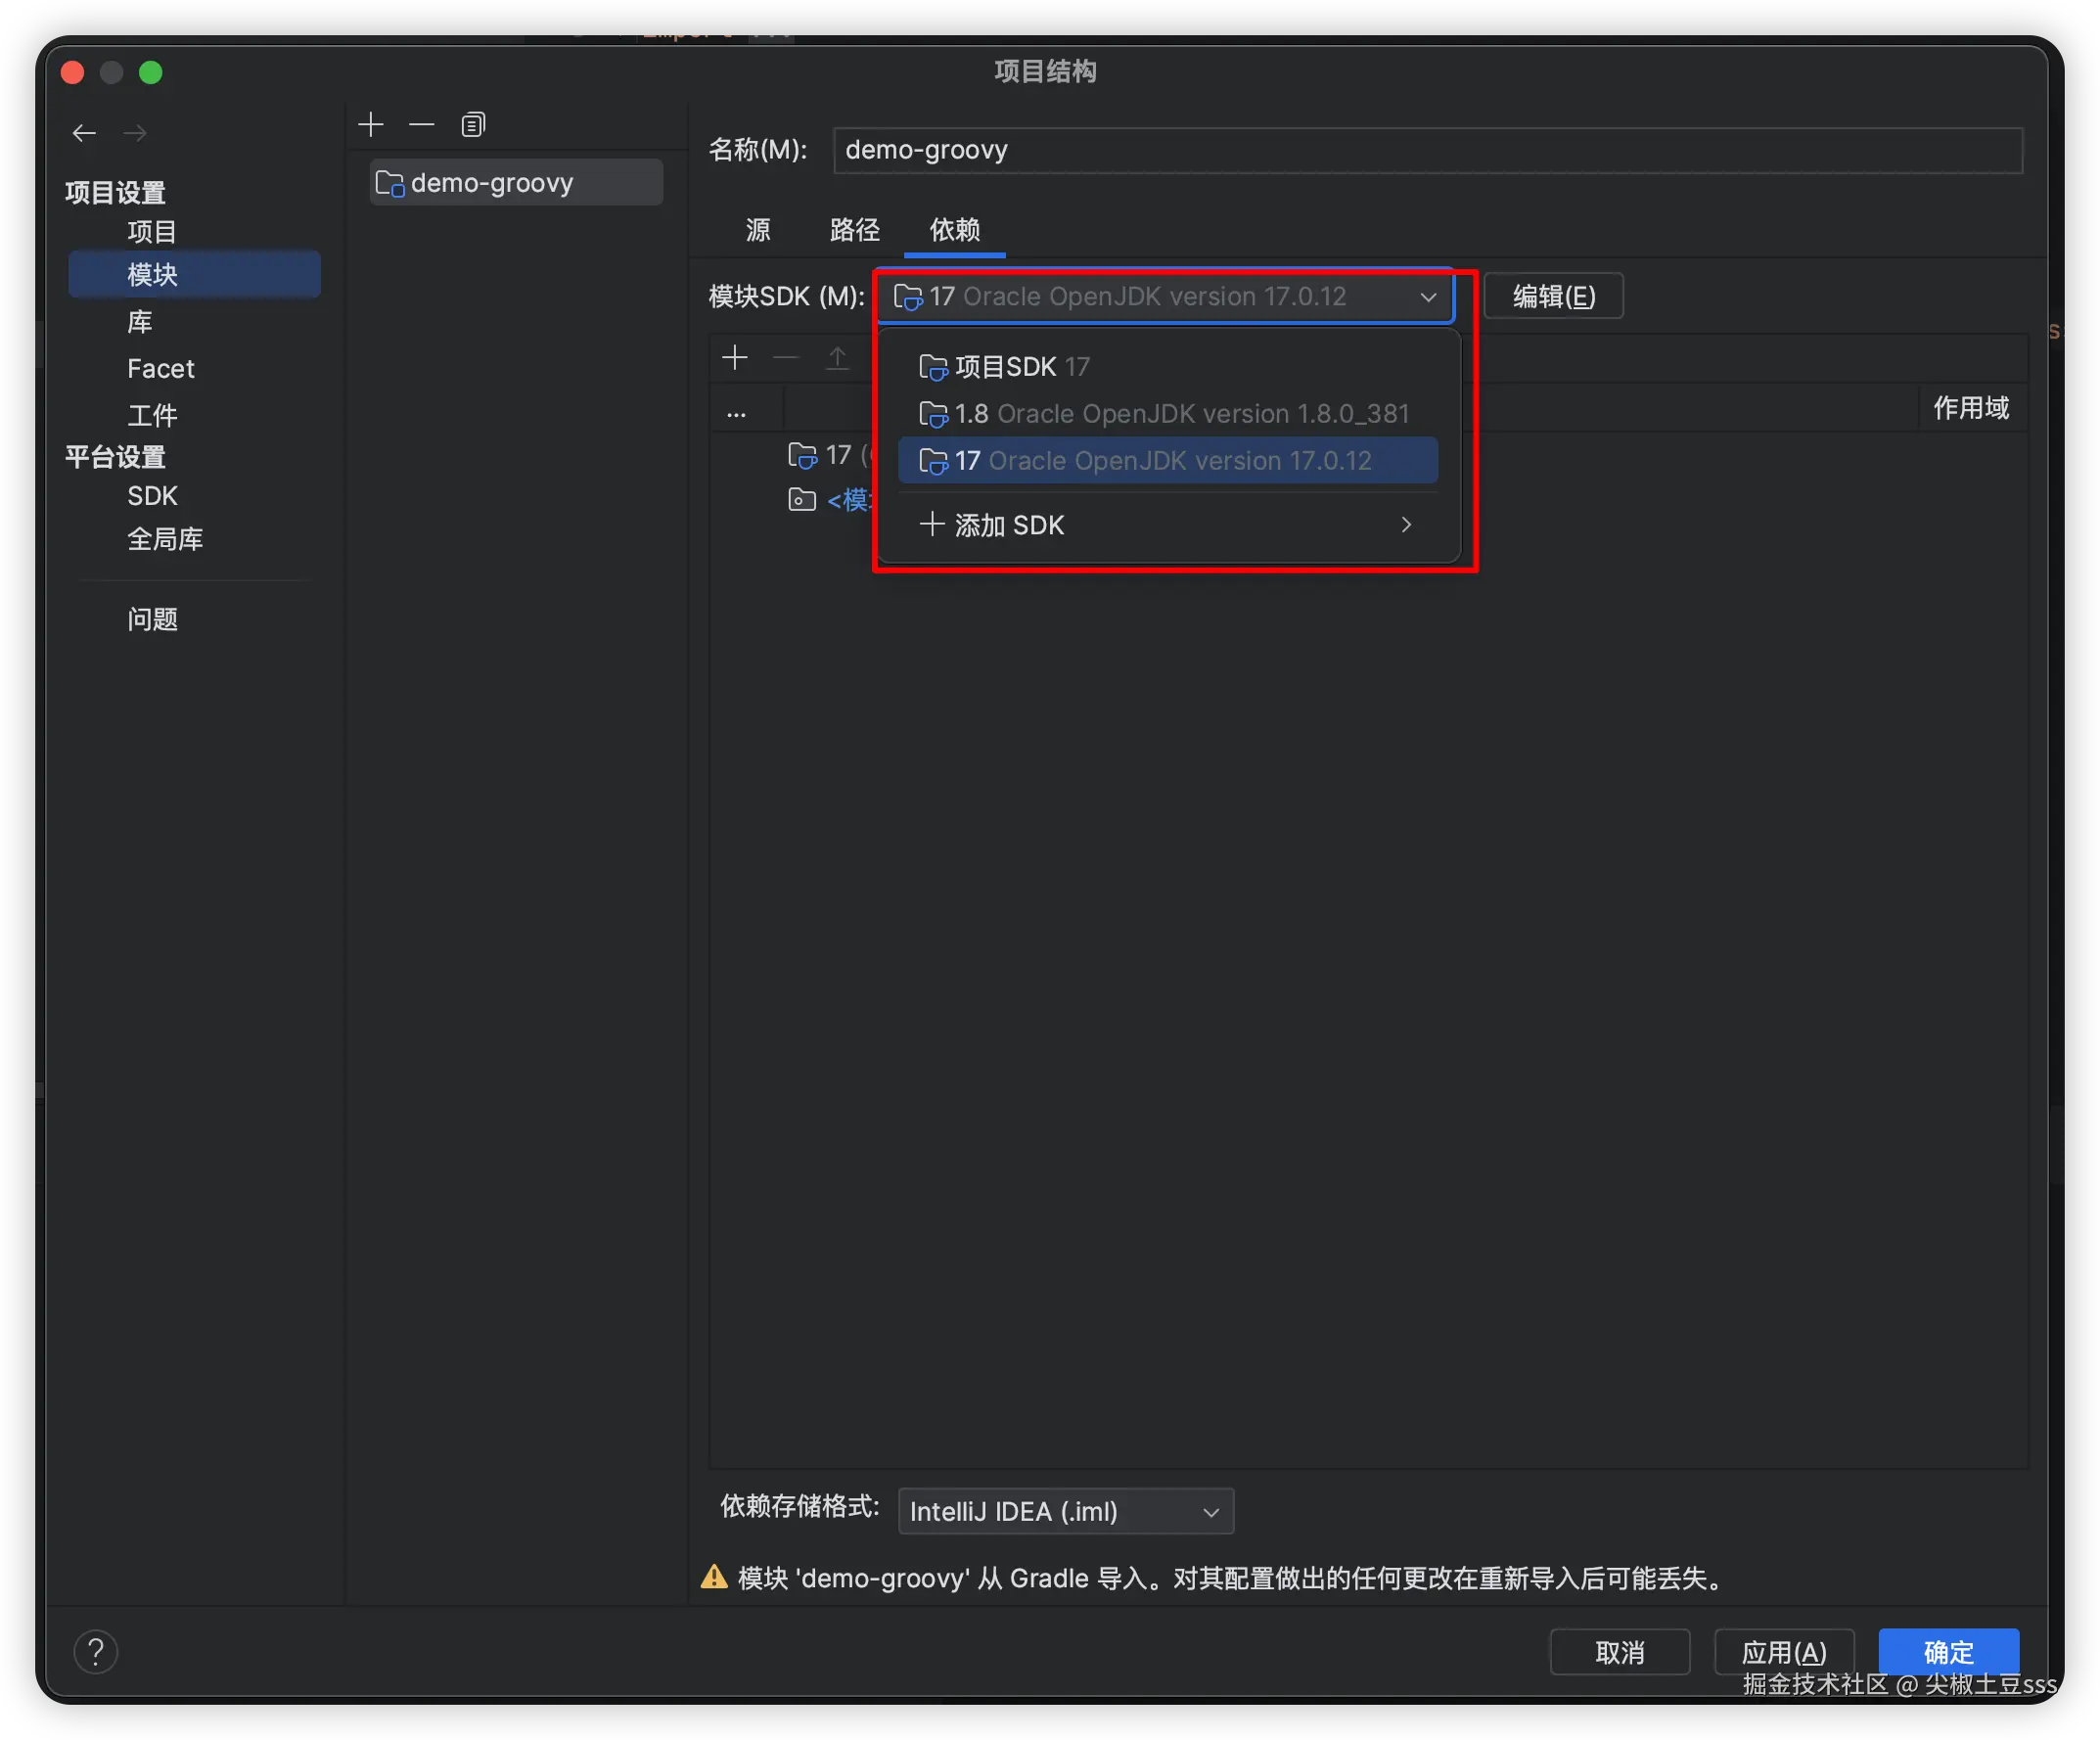2100x1740 pixels.
Task: Click the move dependency up arrow
Action: (x=837, y=358)
